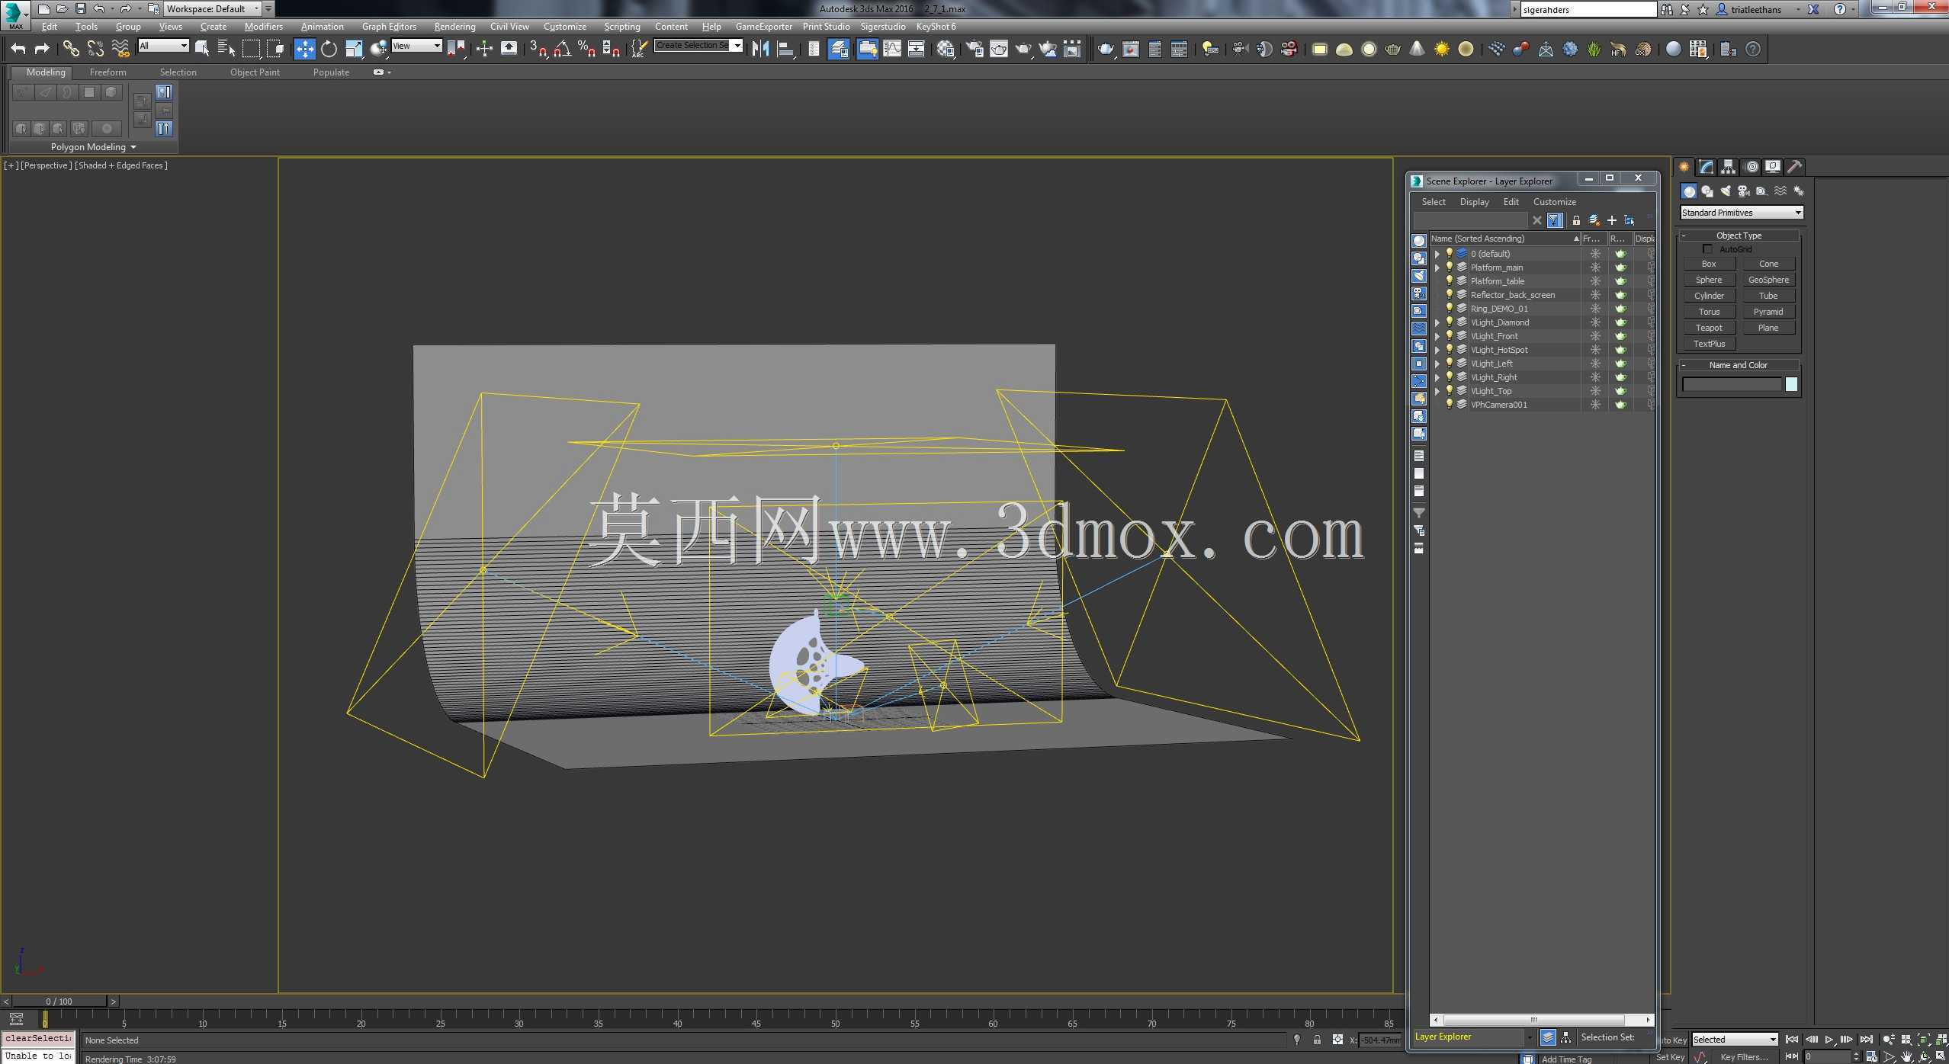Switch to the Freeform ribbon tab
This screenshot has width=1949, height=1064.
(108, 72)
